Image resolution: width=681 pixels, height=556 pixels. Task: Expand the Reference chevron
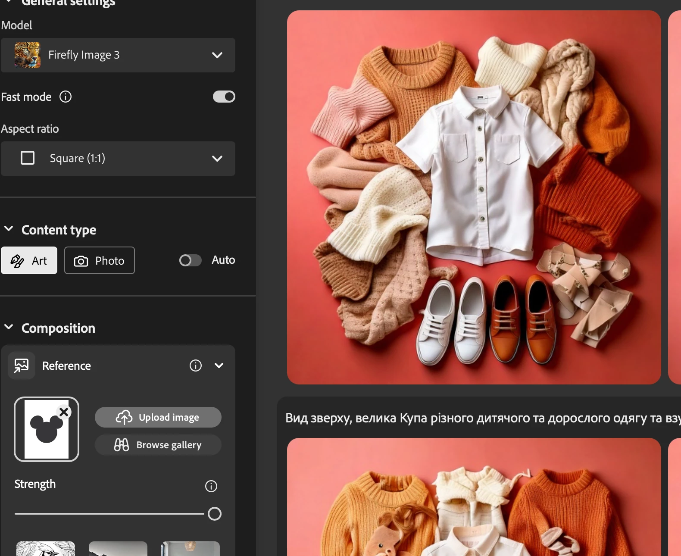point(219,365)
